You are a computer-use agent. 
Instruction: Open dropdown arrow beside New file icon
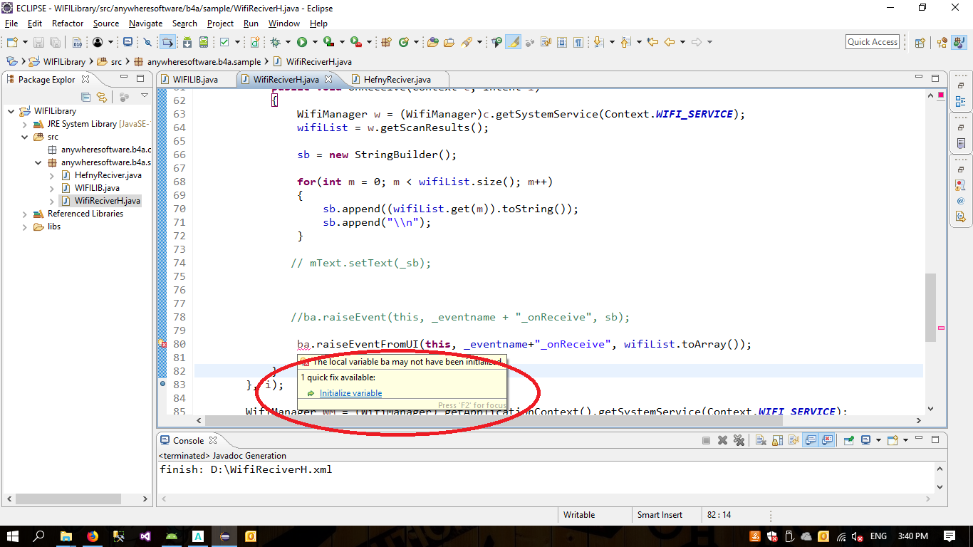pos(25,42)
